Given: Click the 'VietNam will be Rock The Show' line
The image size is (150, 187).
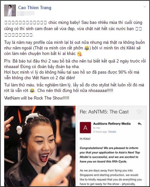Looking at the screenshot, I should [x=37, y=98].
